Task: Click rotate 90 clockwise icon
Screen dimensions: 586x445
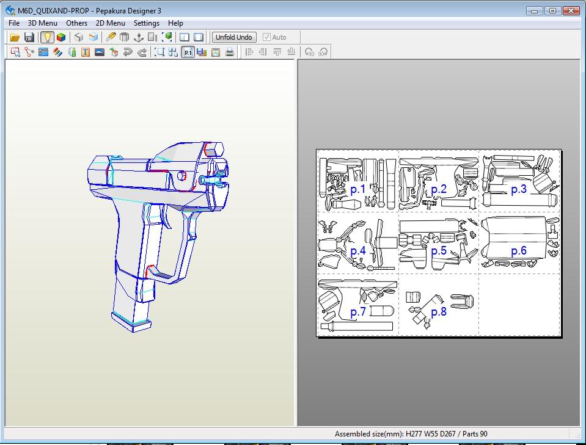Action: 323,52
